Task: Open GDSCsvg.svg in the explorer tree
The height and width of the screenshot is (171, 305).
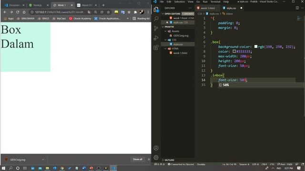Action: pos(181,36)
